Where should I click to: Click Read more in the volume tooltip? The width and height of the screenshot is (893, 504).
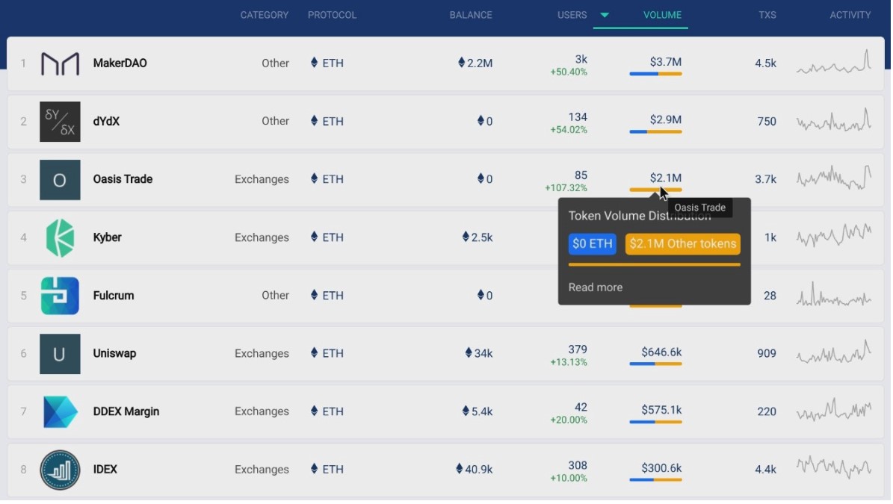point(595,287)
